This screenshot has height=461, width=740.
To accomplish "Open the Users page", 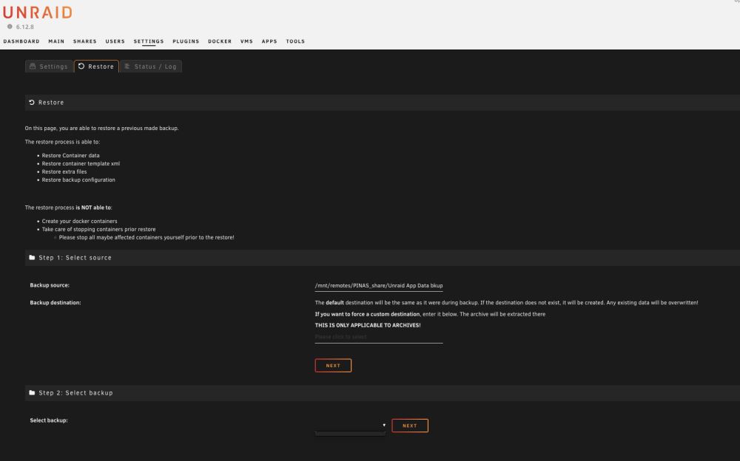I will click(x=115, y=41).
